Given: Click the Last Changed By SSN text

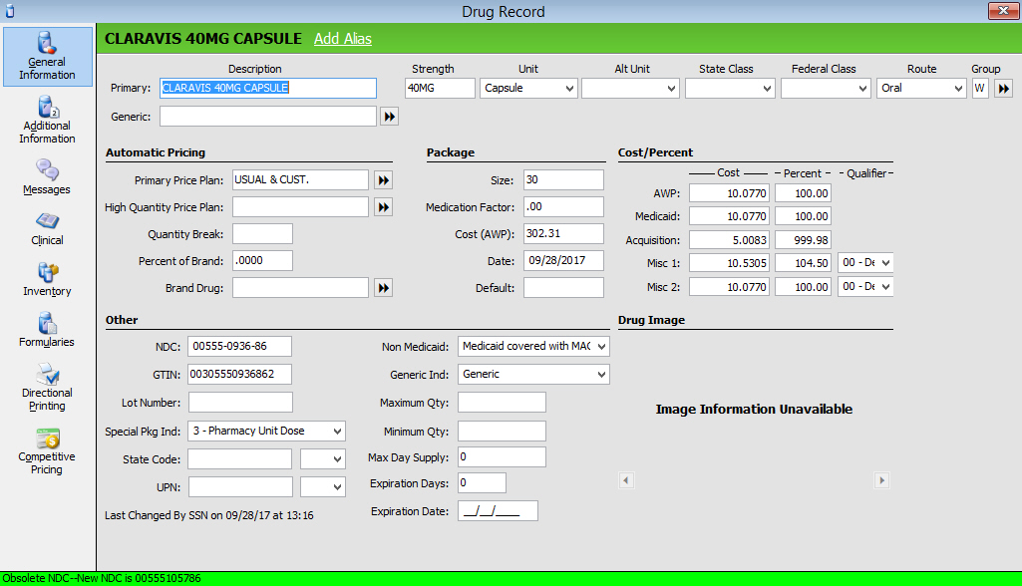Looking at the screenshot, I should coord(209,515).
